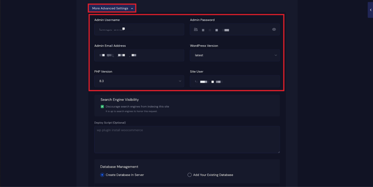Open PHP Version dropdown showing 8.3
The image size is (373, 187).
[x=139, y=81]
